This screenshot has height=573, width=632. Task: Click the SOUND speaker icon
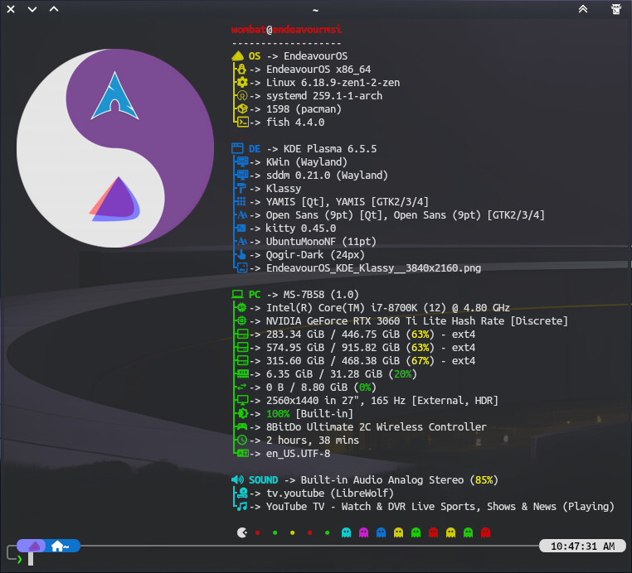[237, 480]
